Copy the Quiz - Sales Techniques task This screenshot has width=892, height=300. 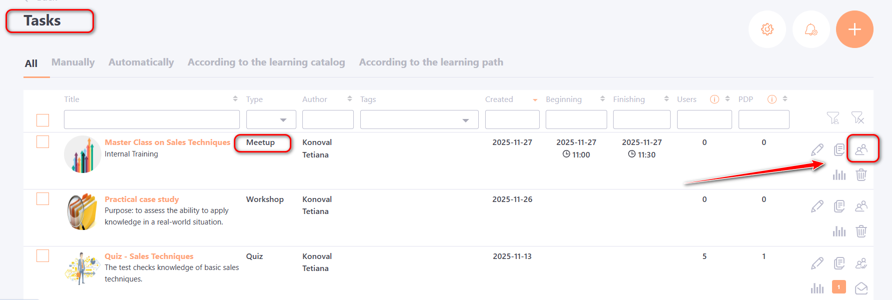tap(839, 263)
